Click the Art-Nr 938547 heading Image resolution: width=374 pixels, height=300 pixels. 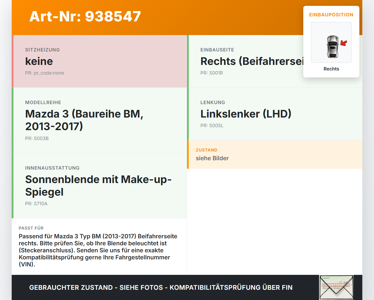coord(85,17)
